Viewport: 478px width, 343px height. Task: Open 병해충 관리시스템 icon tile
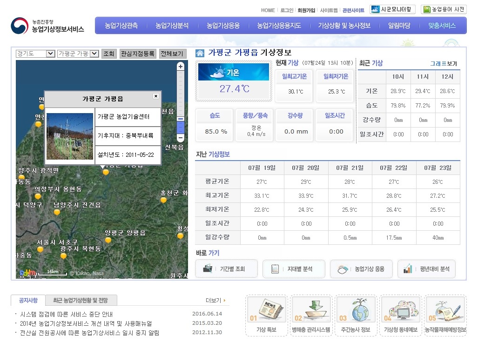point(311,316)
